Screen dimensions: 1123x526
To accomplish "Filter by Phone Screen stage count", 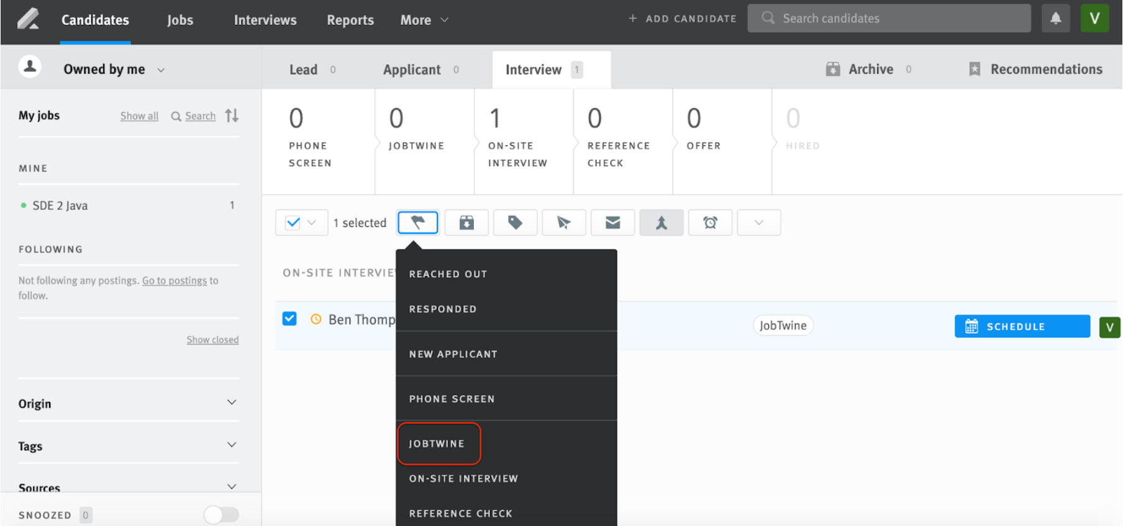I will tap(318, 141).
